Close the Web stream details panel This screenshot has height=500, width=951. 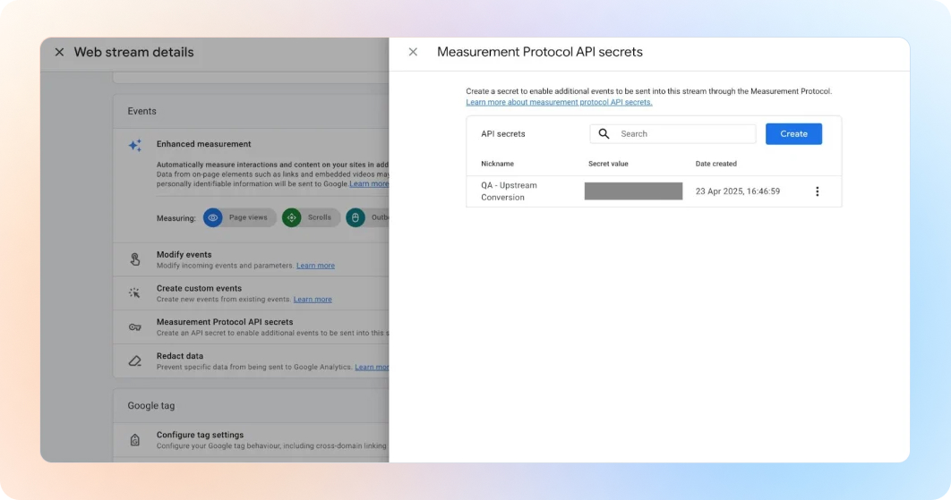[x=59, y=52]
